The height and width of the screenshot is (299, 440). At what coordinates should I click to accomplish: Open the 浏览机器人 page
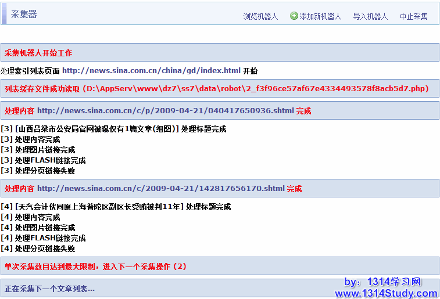click(260, 17)
